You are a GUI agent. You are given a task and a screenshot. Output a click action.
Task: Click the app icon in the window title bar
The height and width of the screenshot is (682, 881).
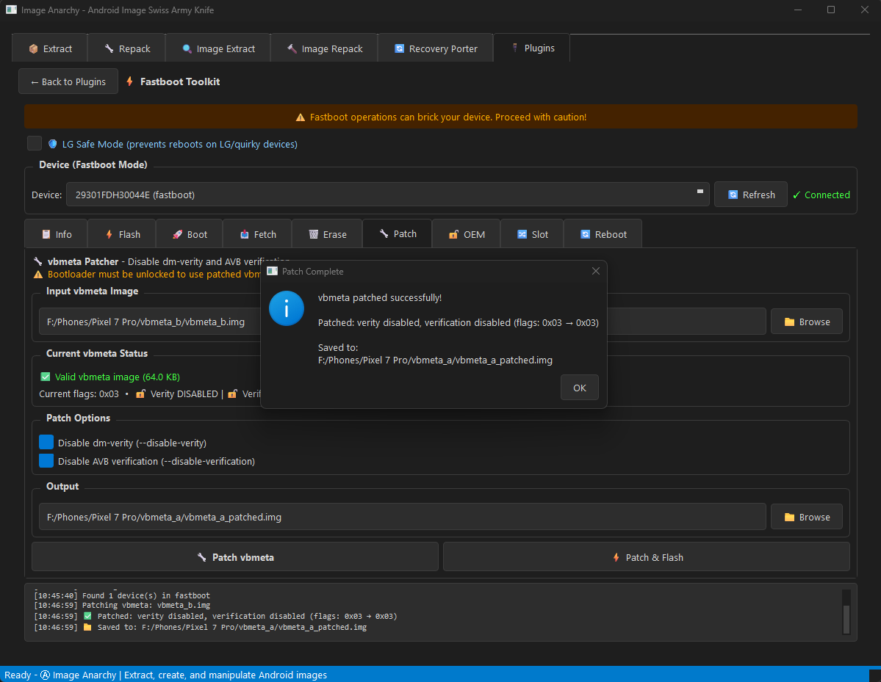[x=11, y=10]
